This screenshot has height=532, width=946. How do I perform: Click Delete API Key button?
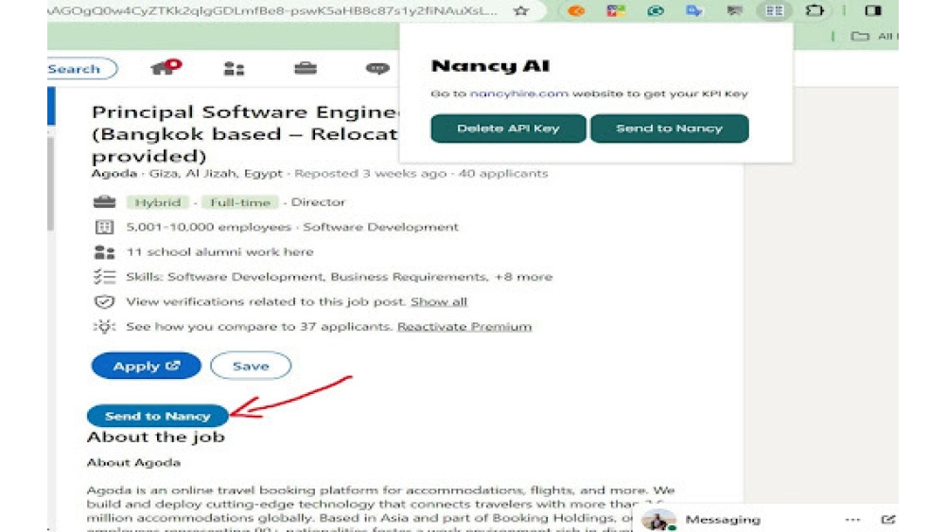pyautogui.click(x=508, y=129)
